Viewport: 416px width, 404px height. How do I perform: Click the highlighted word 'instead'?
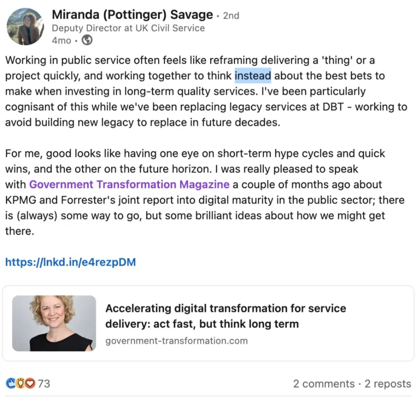tap(253, 76)
